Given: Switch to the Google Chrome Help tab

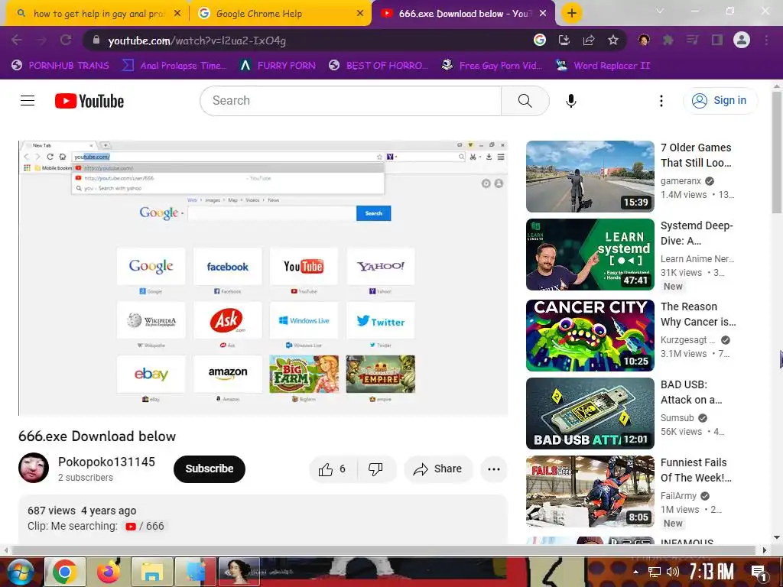Looking at the screenshot, I should click(x=281, y=14).
